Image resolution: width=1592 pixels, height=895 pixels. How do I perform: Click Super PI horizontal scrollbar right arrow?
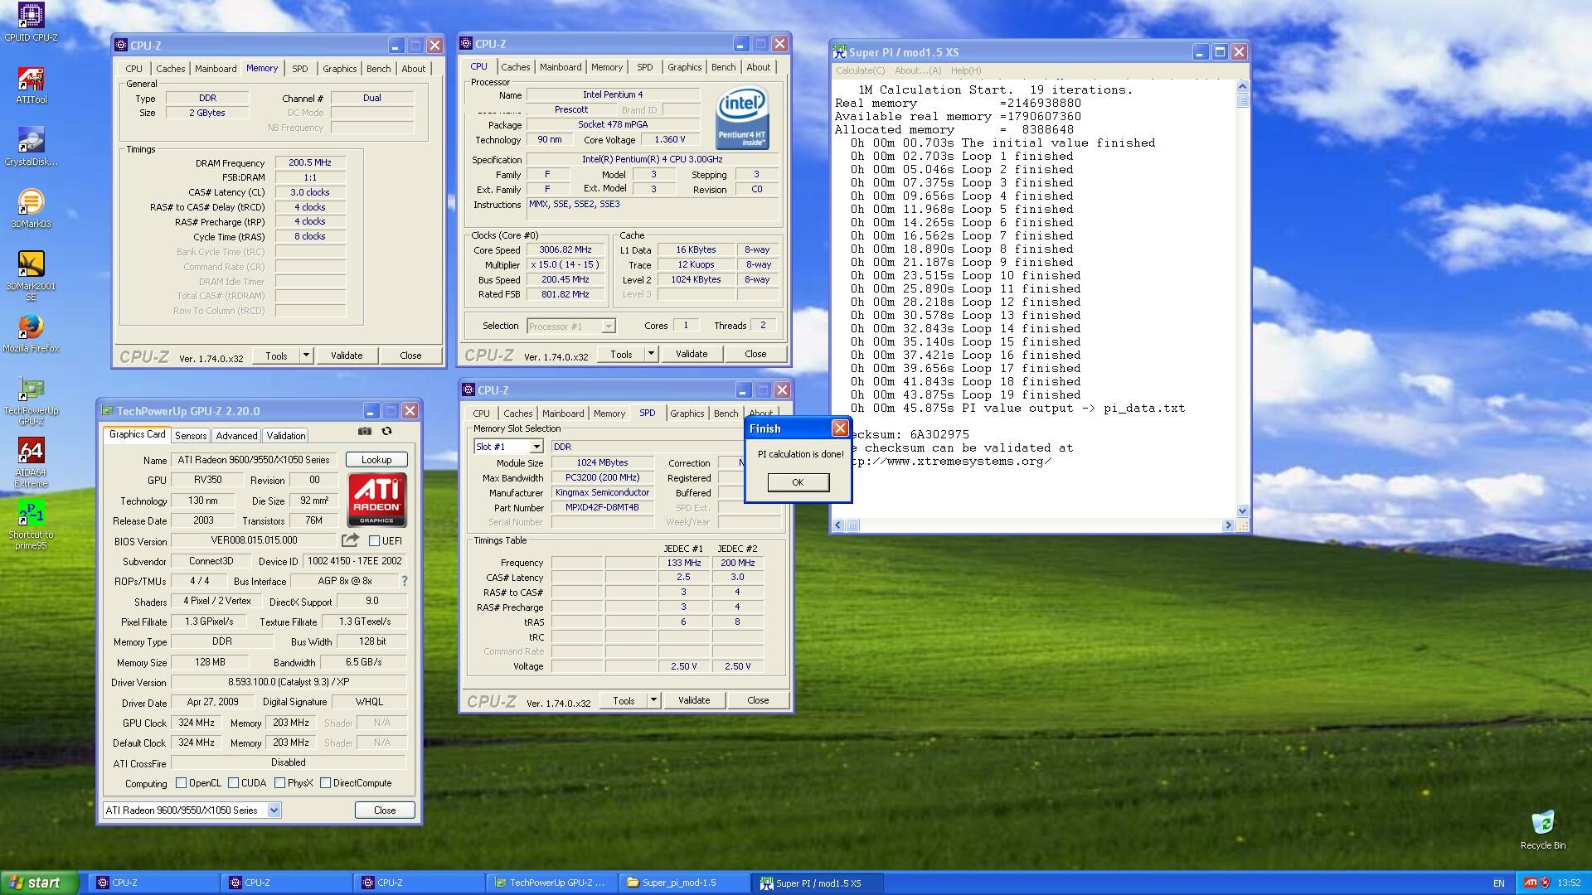pyautogui.click(x=1228, y=525)
